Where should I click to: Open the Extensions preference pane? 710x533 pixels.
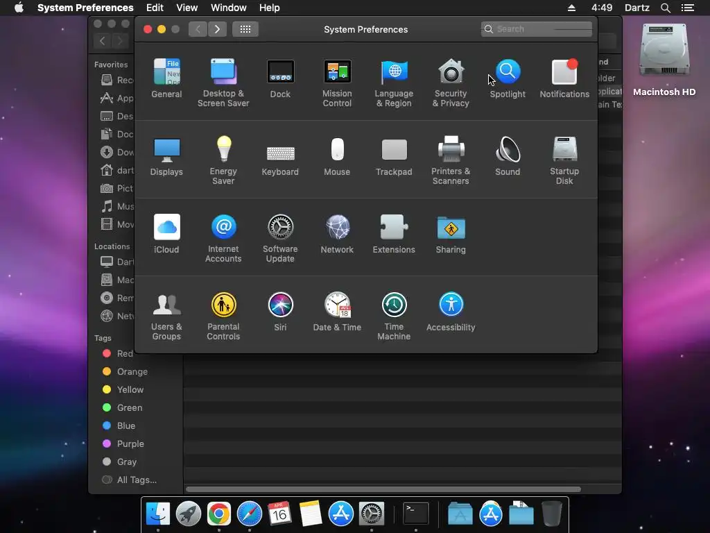point(394,234)
